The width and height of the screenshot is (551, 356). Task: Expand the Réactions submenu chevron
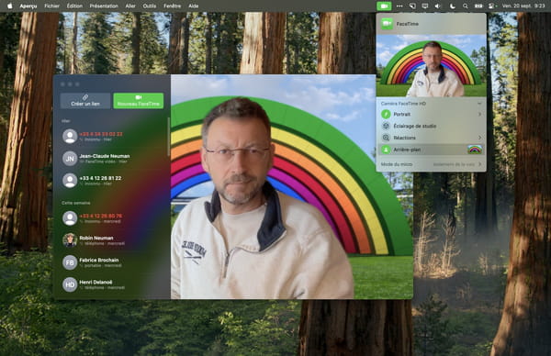point(479,138)
